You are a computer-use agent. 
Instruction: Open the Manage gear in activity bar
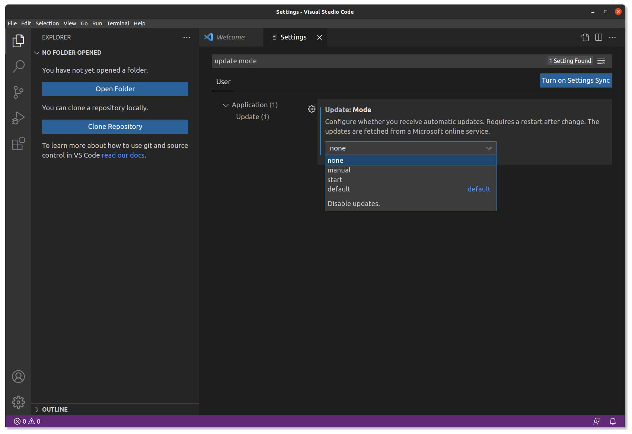point(18,402)
